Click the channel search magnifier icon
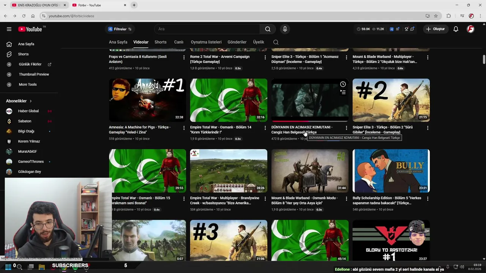This screenshot has height=273, width=486. (276, 42)
